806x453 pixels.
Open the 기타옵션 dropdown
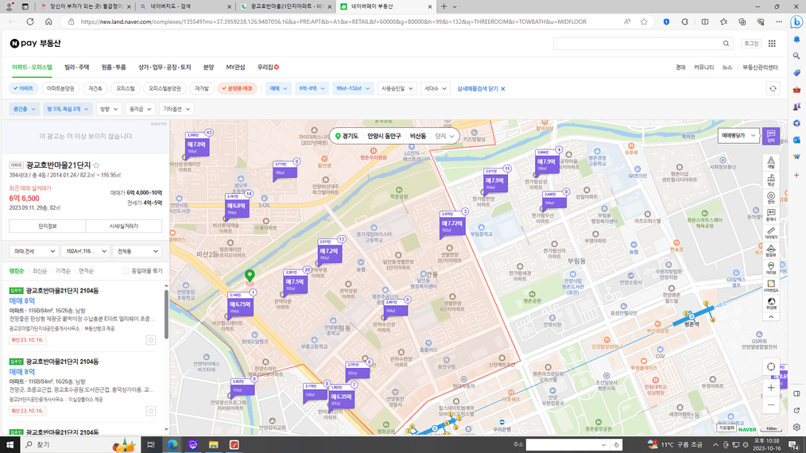176,109
